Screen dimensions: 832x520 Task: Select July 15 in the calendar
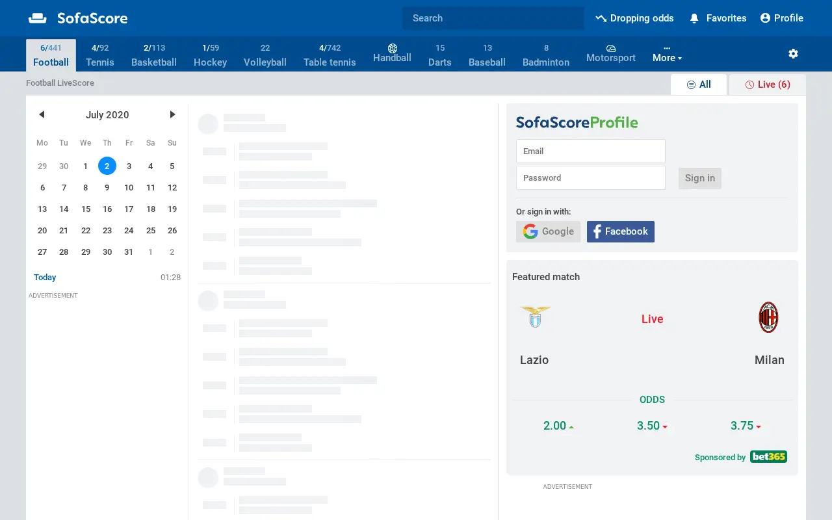pos(86,209)
